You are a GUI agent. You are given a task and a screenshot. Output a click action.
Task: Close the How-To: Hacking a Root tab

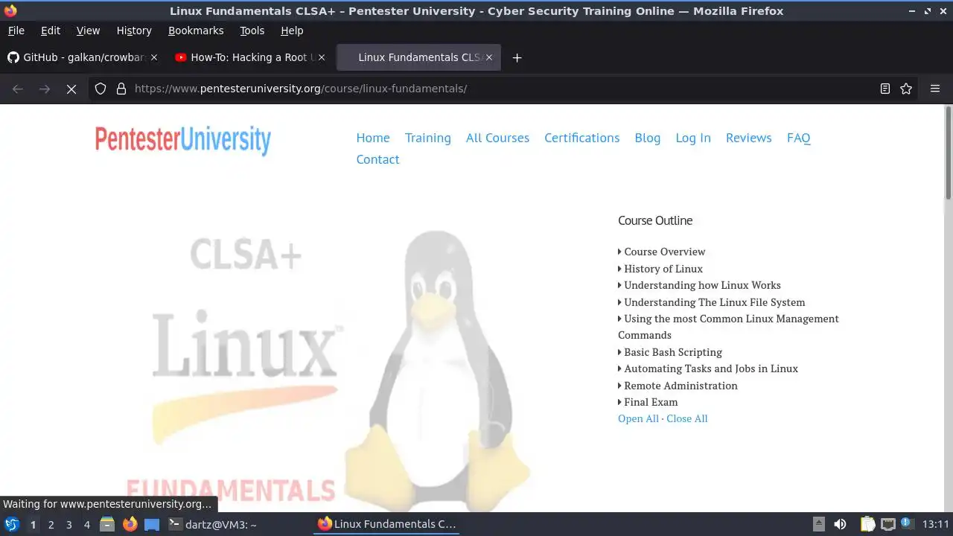click(322, 57)
